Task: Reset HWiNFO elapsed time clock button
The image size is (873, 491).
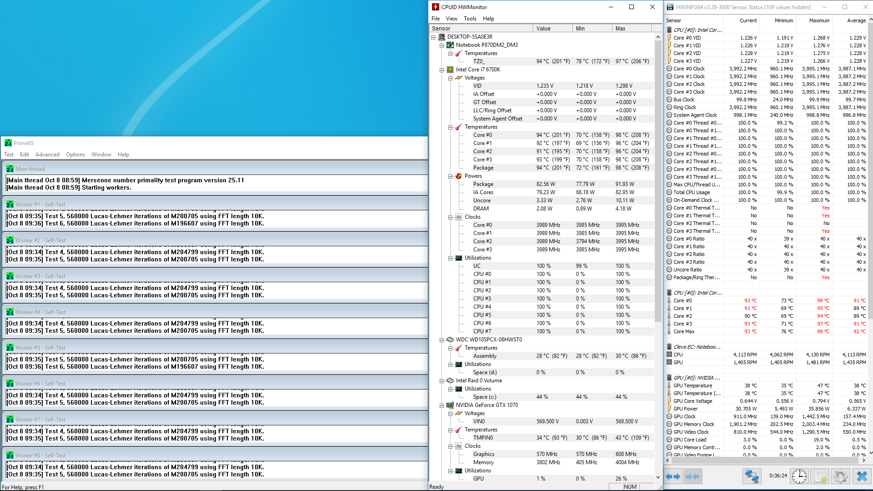Action: 799,476
